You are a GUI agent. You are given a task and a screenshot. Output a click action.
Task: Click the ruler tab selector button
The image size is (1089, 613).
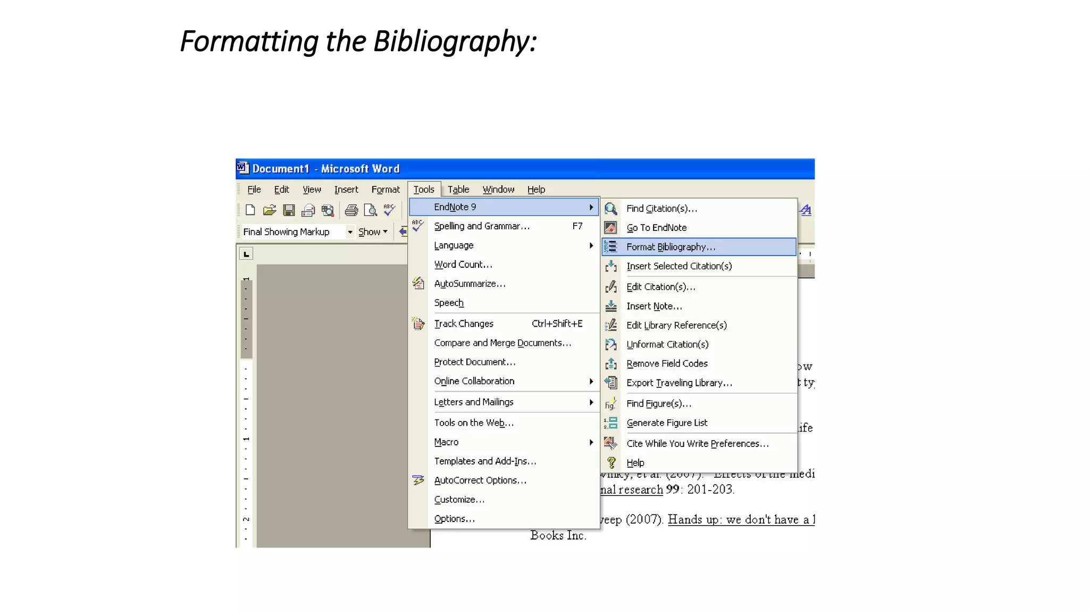click(246, 254)
